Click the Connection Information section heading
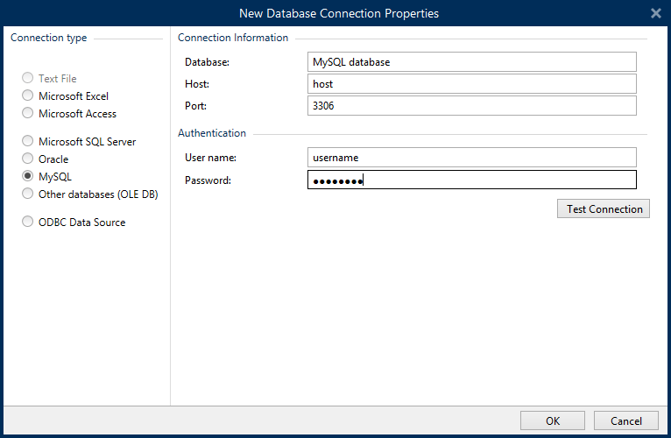Viewport: 671px width, 438px height. (x=233, y=38)
